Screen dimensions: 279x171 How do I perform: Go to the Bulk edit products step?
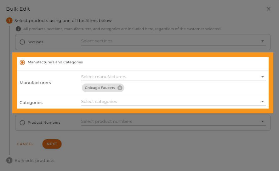coord(34,160)
